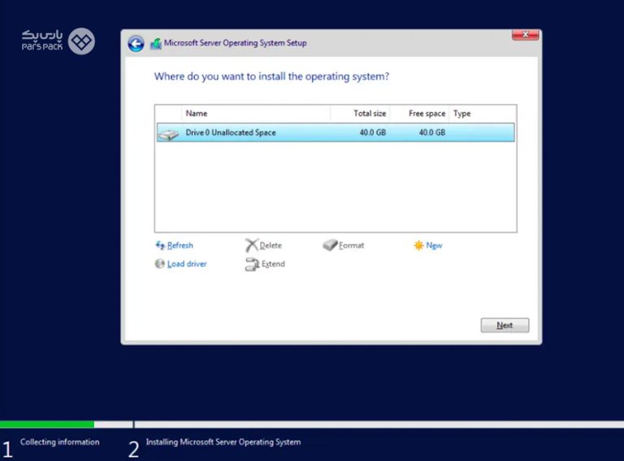The height and width of the screenshot is (461, 624).
Task: Click the Load driver disc icon
Action: [159, 263]
